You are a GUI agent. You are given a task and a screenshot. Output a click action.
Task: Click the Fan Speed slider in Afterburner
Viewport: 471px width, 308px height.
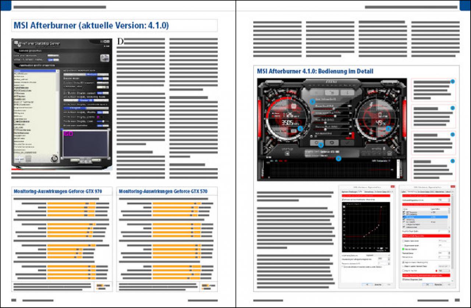click(x=331, y=135)
